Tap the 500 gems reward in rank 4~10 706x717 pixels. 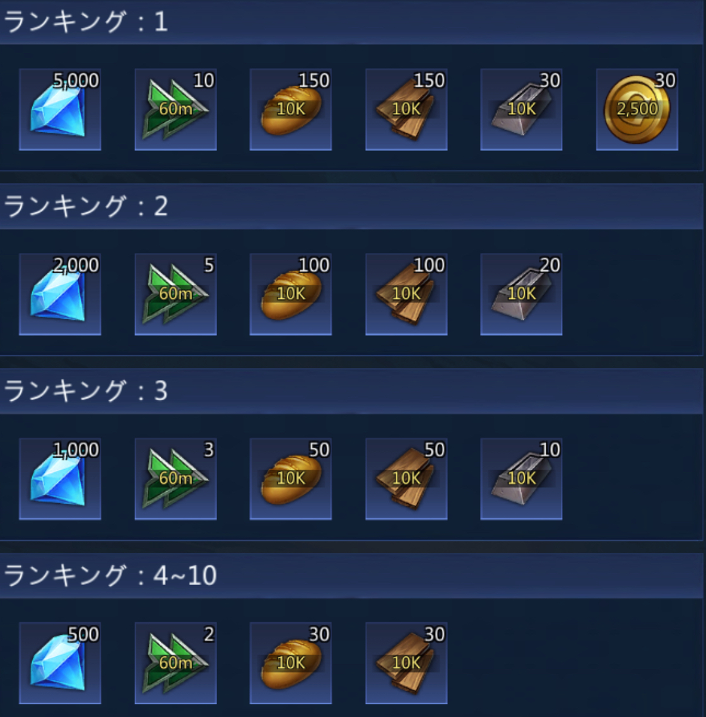(x=60, y=663)
